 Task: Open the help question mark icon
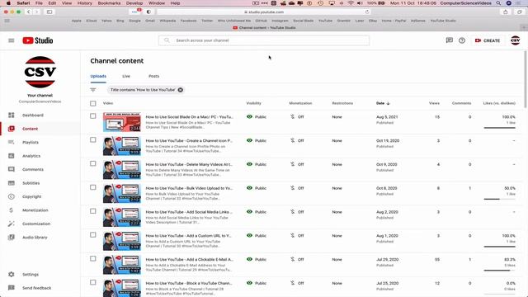pyautogui.click(x=462, y=40)
